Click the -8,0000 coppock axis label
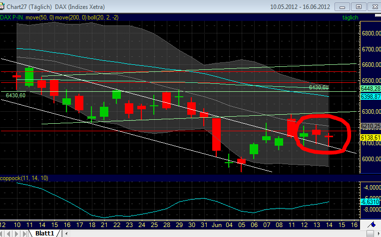Viewport: 381px width, 237px height. point(372,210)
